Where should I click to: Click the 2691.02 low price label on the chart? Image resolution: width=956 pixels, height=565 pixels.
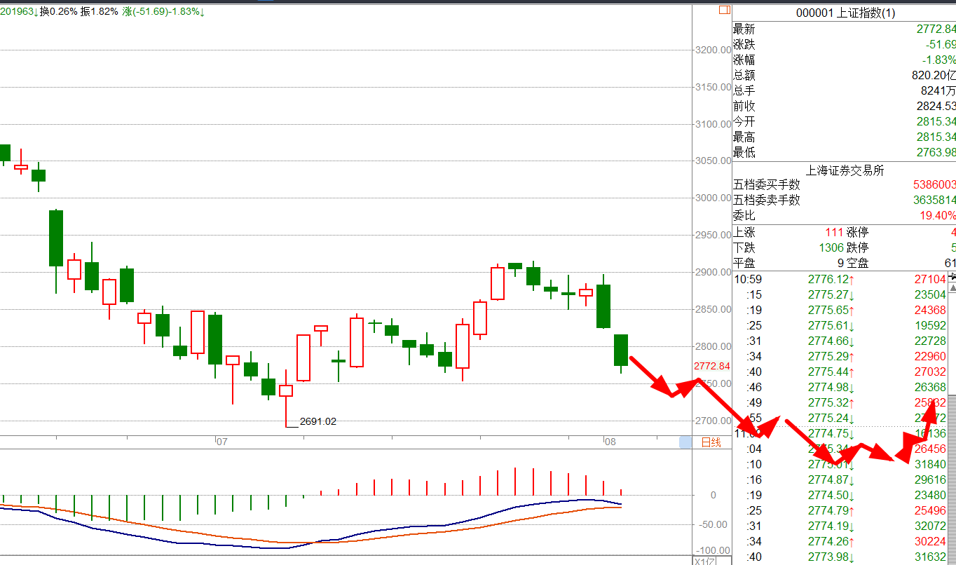[318, 421]
